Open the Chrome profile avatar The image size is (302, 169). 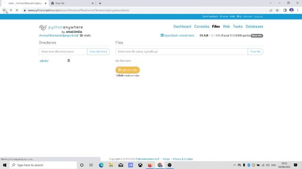(x=291, y=10)
